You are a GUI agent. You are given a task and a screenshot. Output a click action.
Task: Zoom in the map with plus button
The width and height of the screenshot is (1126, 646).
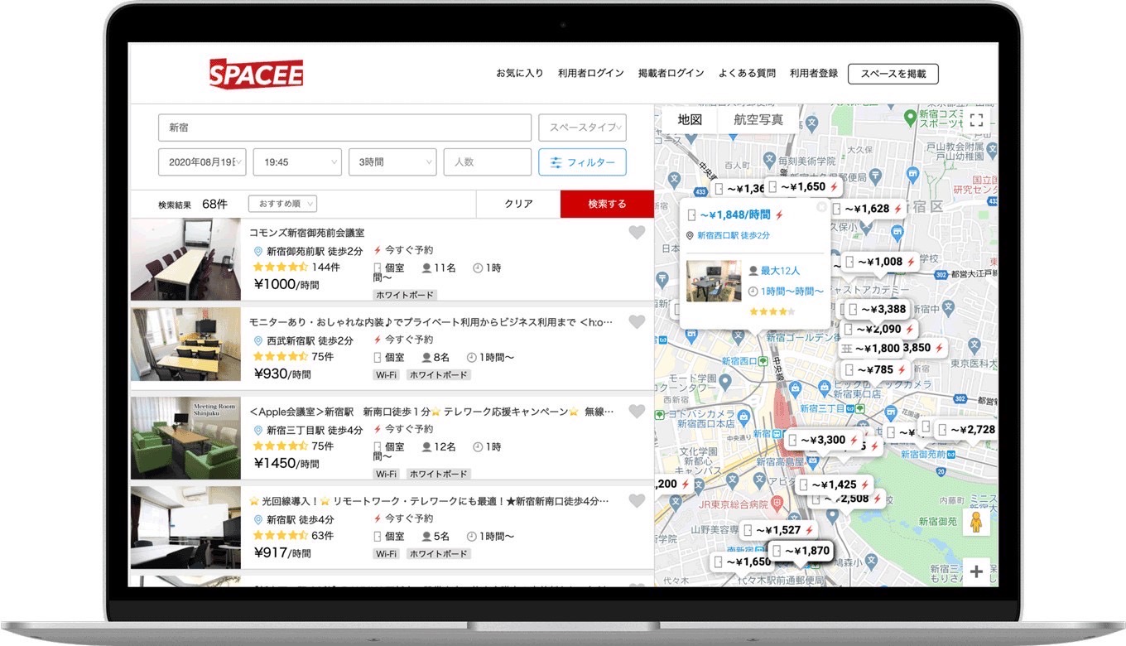[x=976, y=571]
